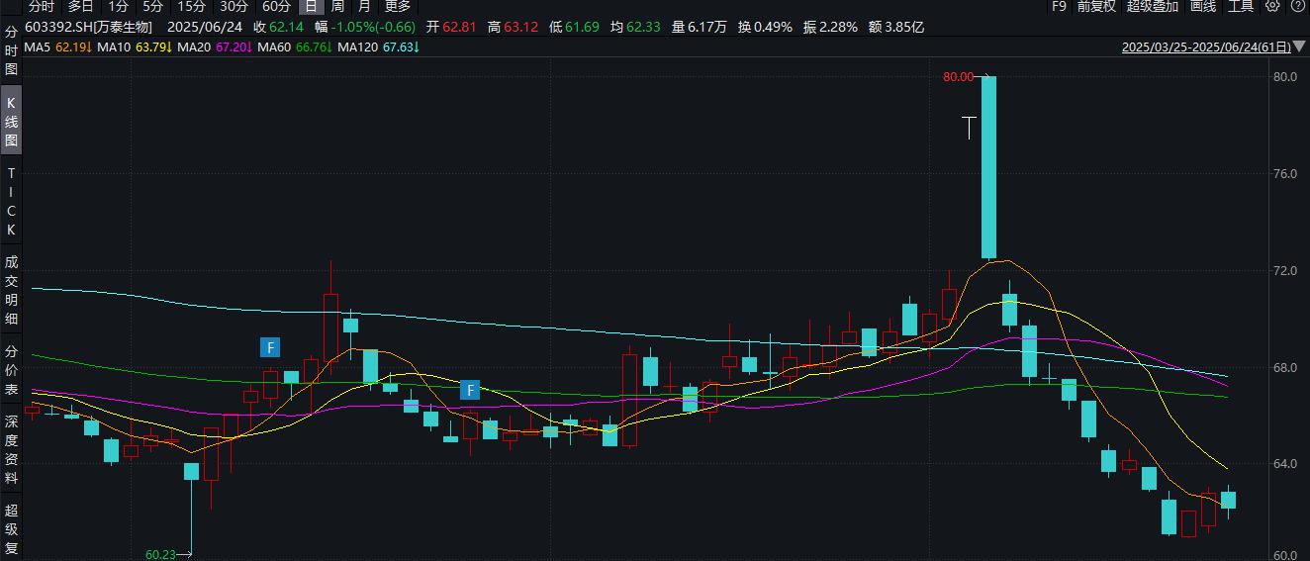Open the F9 deep info button
This screenshot has height=561, width=1310.
tap(1059, 6)
